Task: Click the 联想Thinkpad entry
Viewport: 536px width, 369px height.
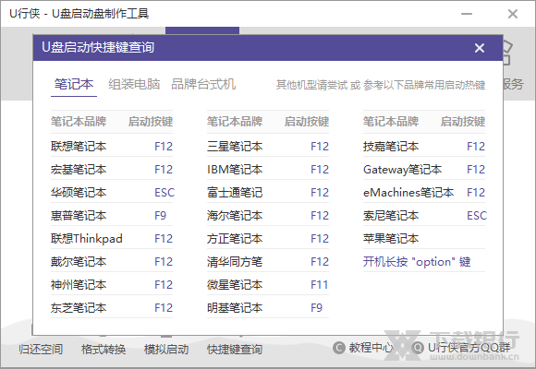Action: (x=87, y=238)
